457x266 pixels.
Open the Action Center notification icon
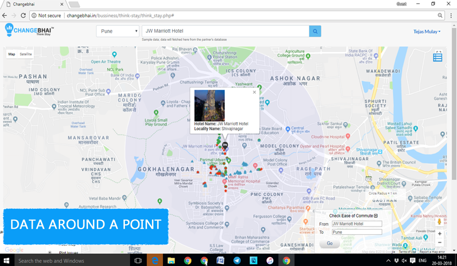pos(413,261)
